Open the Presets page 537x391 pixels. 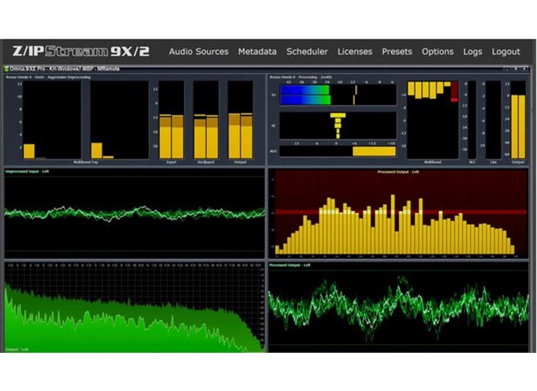397,52
